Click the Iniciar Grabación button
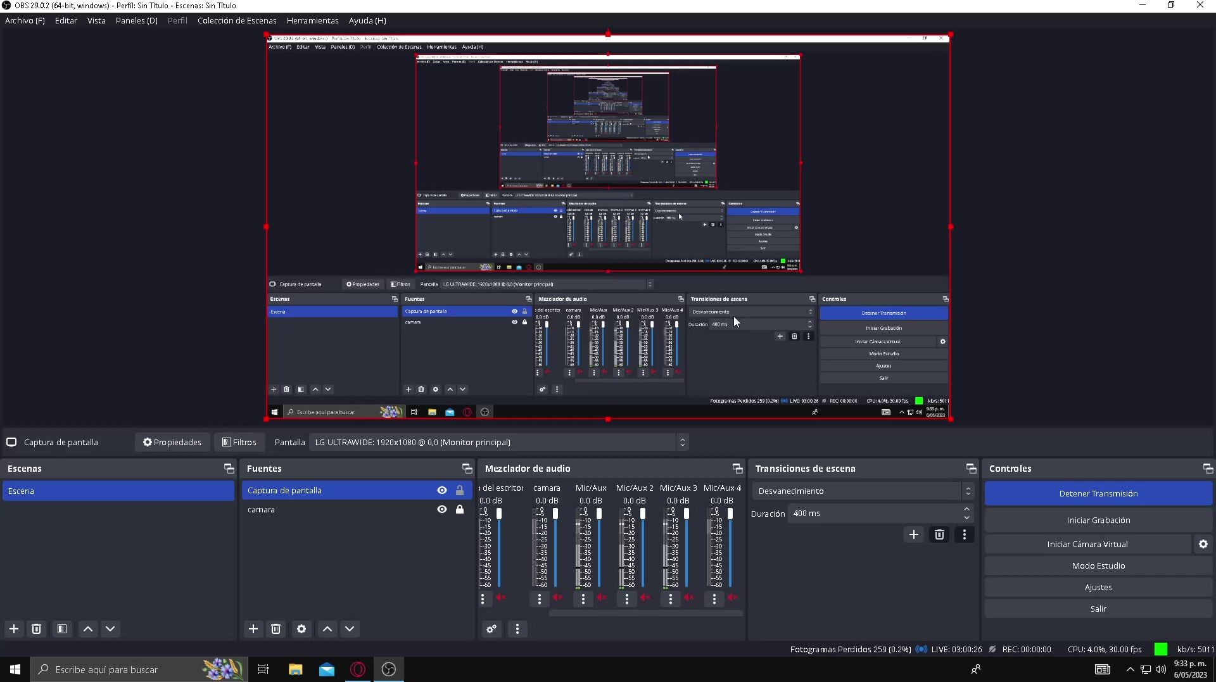This screenshot has height=682, width=1216. point(1098,520)
